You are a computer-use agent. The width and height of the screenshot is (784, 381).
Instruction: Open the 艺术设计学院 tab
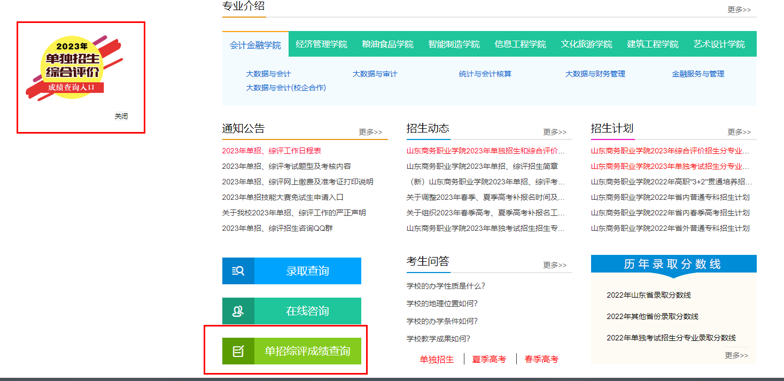point(719,44)
